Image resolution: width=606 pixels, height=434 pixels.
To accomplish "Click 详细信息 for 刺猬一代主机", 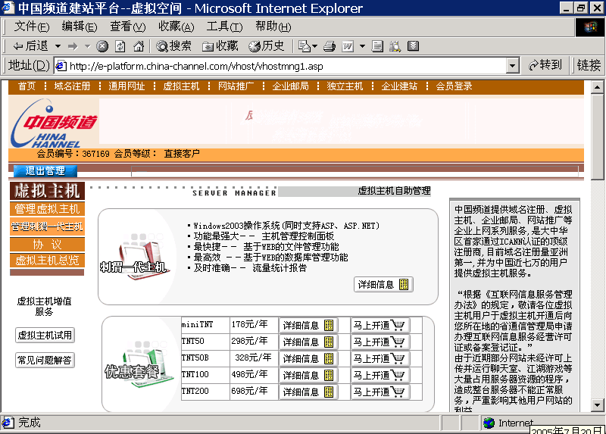I will [383, 285].
